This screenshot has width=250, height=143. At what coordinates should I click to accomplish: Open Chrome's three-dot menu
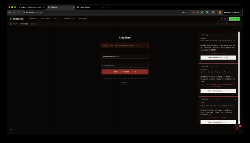[x=240, y=12]
